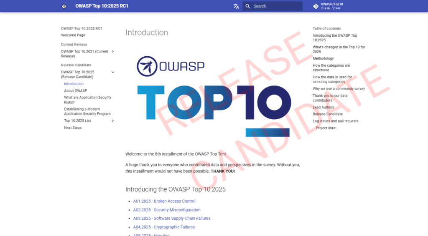428x236 pixels.
Task: Open A01:2025 Broken Access Control link
Action: click(x=164, y=201)
